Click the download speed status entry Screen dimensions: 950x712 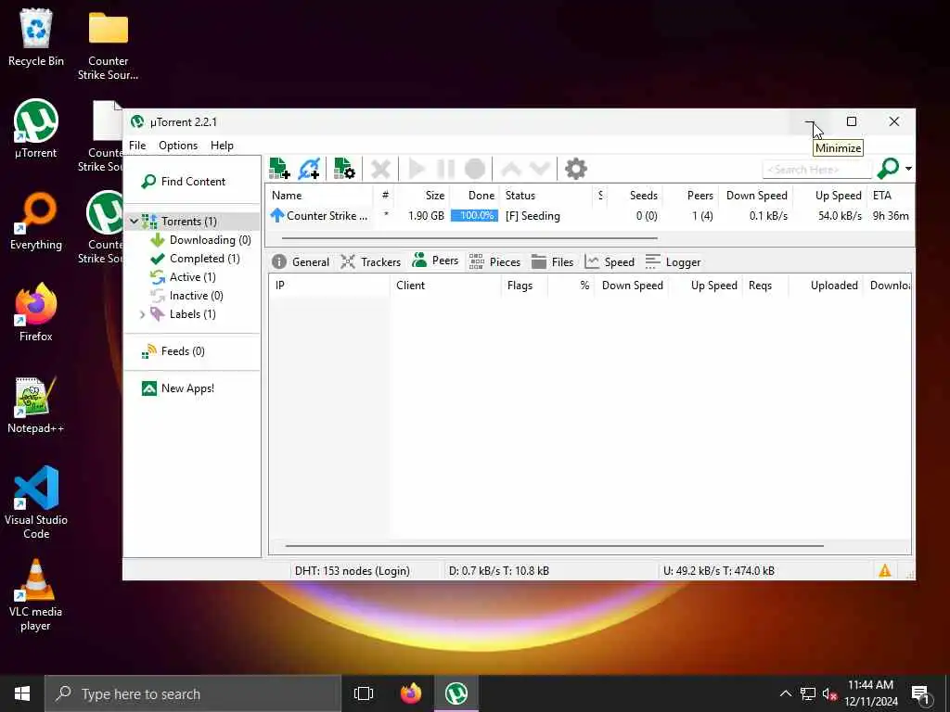[x=498, y=570]
